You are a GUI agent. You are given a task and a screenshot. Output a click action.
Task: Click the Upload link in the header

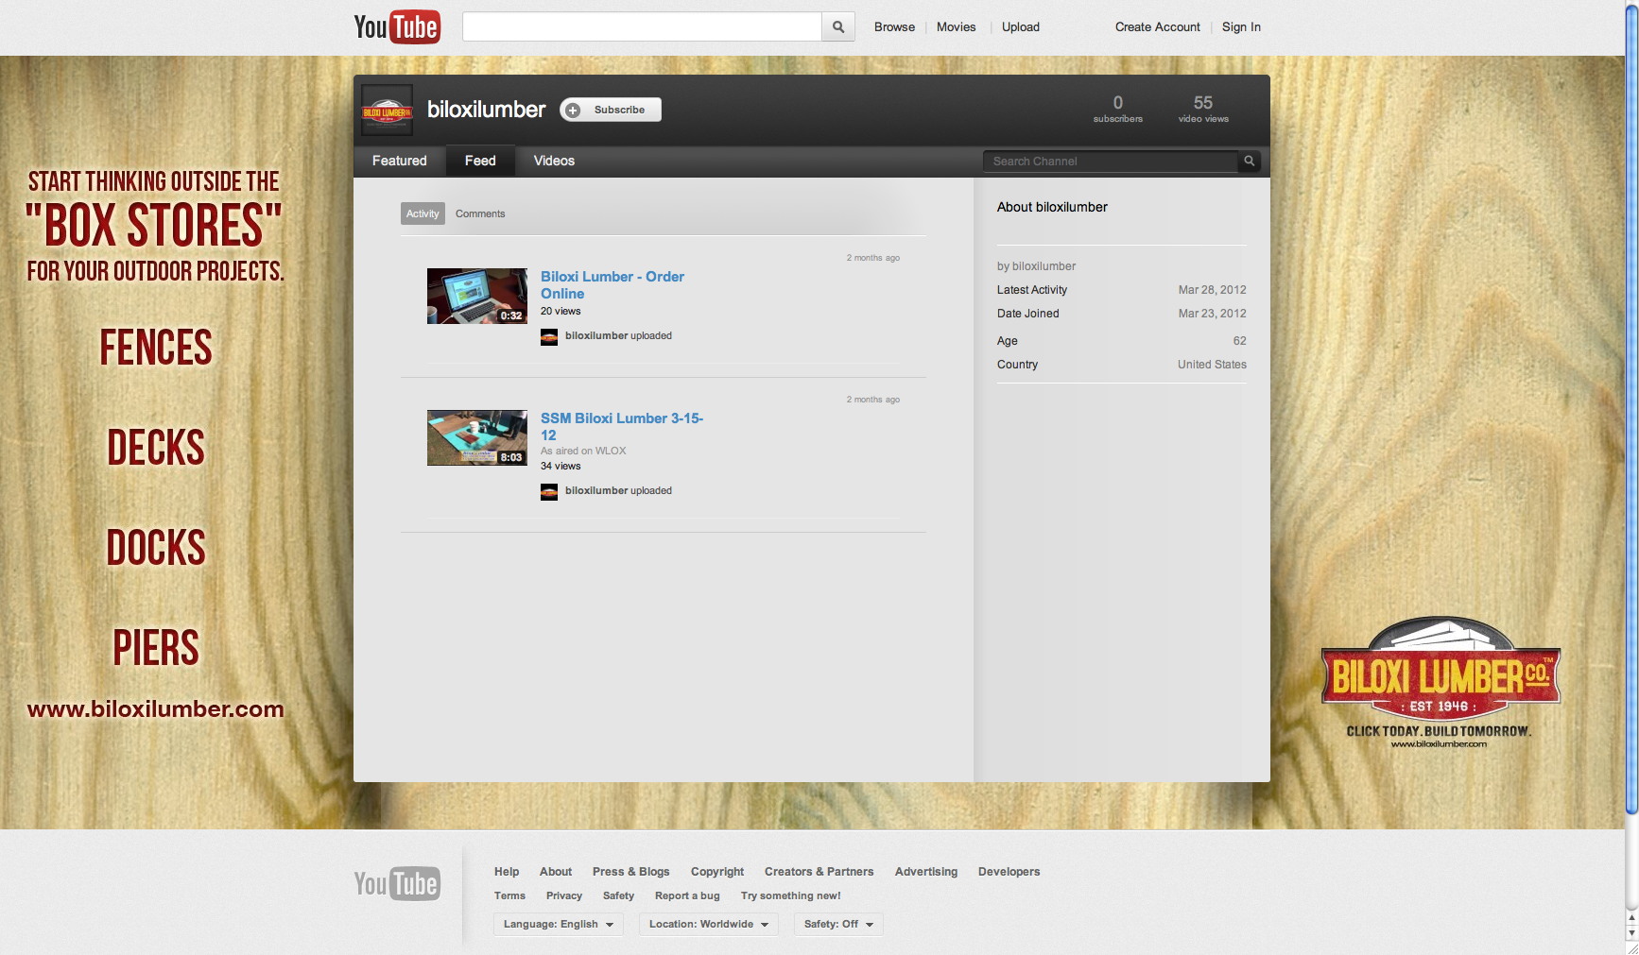pos(1021,27)
